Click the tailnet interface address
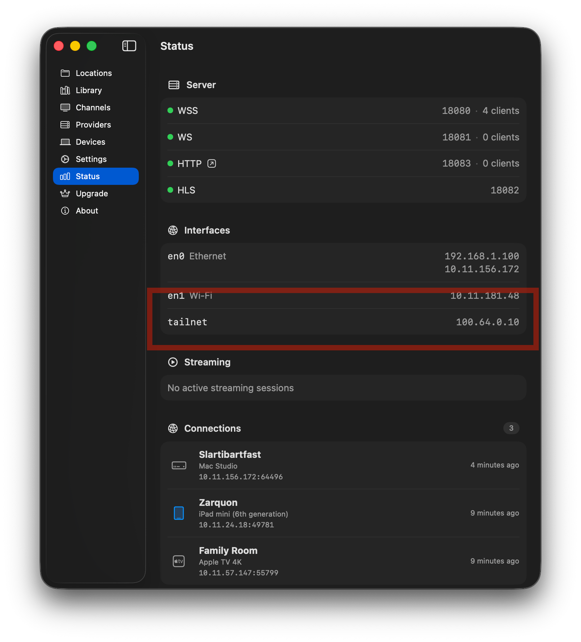Viewport: 581px width, 642px height. point(487,322)
